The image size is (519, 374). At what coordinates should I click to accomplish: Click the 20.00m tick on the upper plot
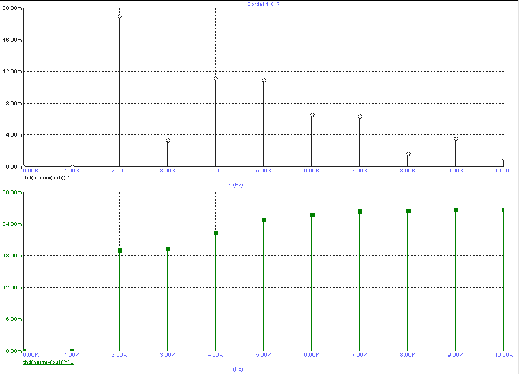12,8
